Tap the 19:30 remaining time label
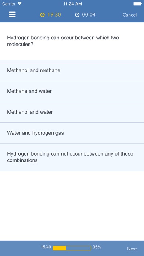 tap(54, 15)
